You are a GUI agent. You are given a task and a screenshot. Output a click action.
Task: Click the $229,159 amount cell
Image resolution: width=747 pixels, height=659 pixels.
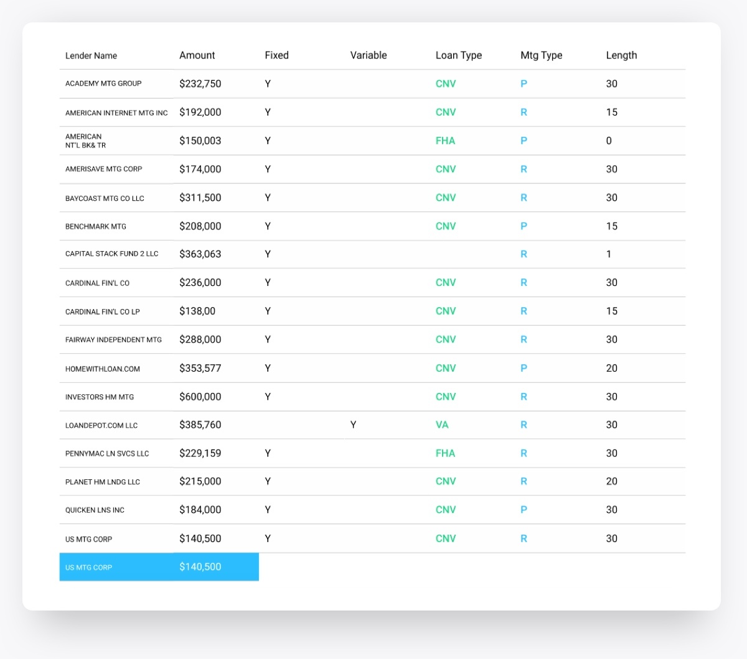pos(200,453)
